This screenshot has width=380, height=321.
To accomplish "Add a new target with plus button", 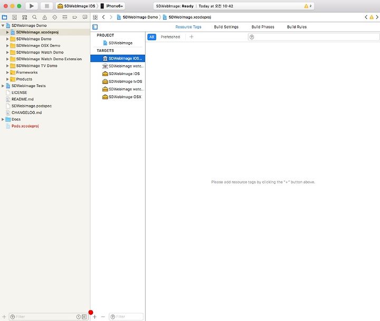I will coord(94,317).
